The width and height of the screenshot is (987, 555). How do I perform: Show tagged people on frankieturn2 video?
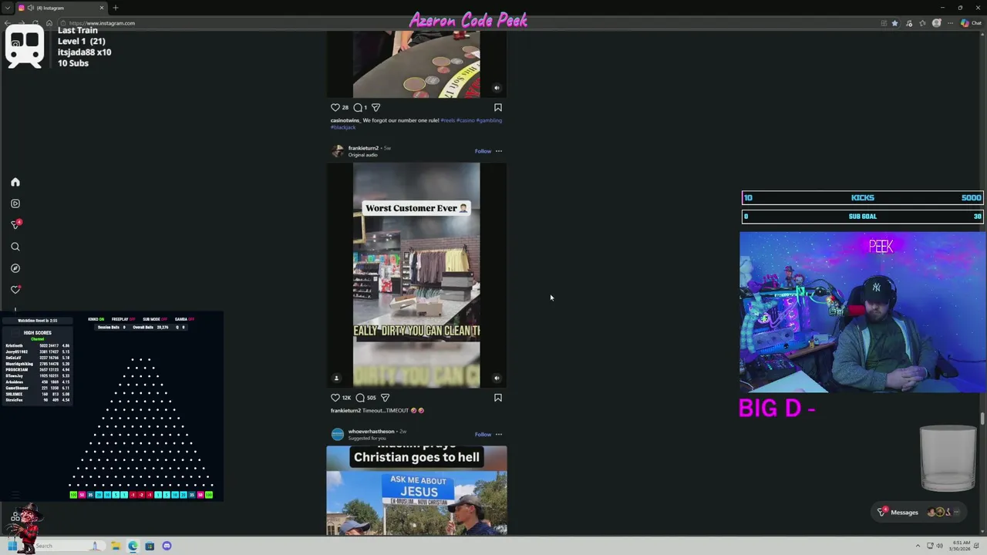[336, 378]
